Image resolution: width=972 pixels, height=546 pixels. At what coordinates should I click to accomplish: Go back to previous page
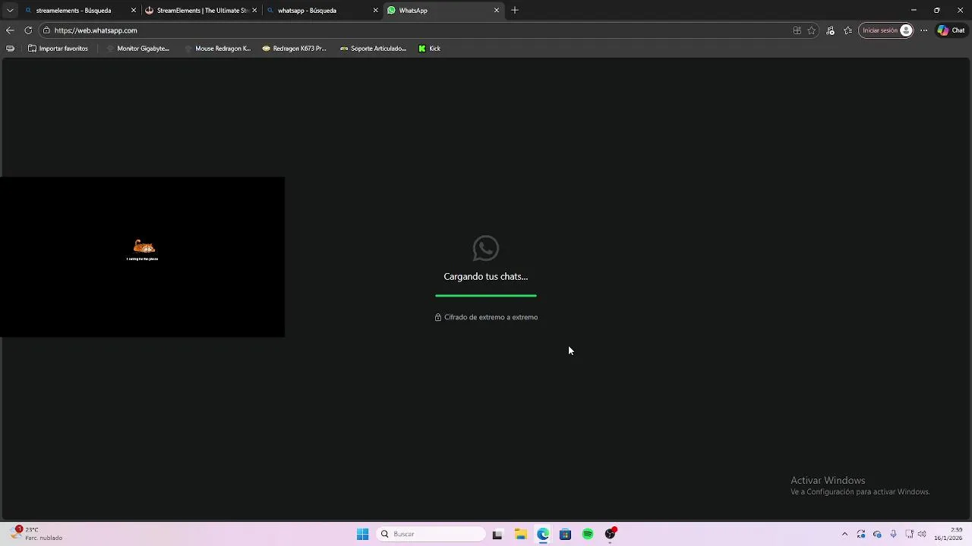coord(10,30)
